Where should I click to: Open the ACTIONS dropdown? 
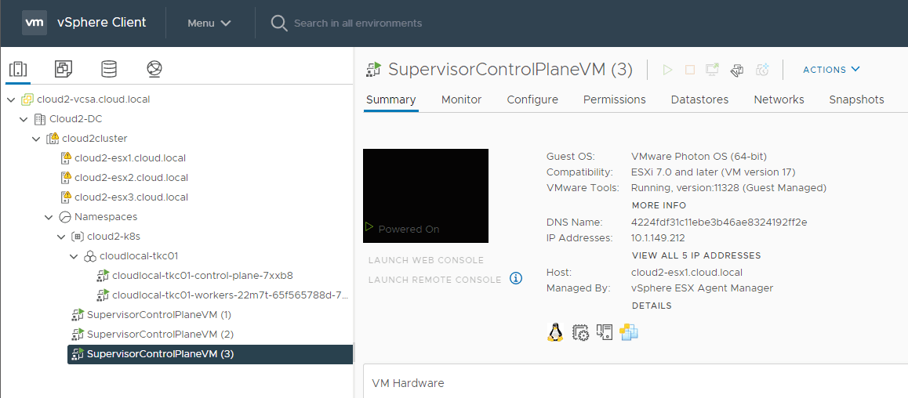[x=831, y=70]
